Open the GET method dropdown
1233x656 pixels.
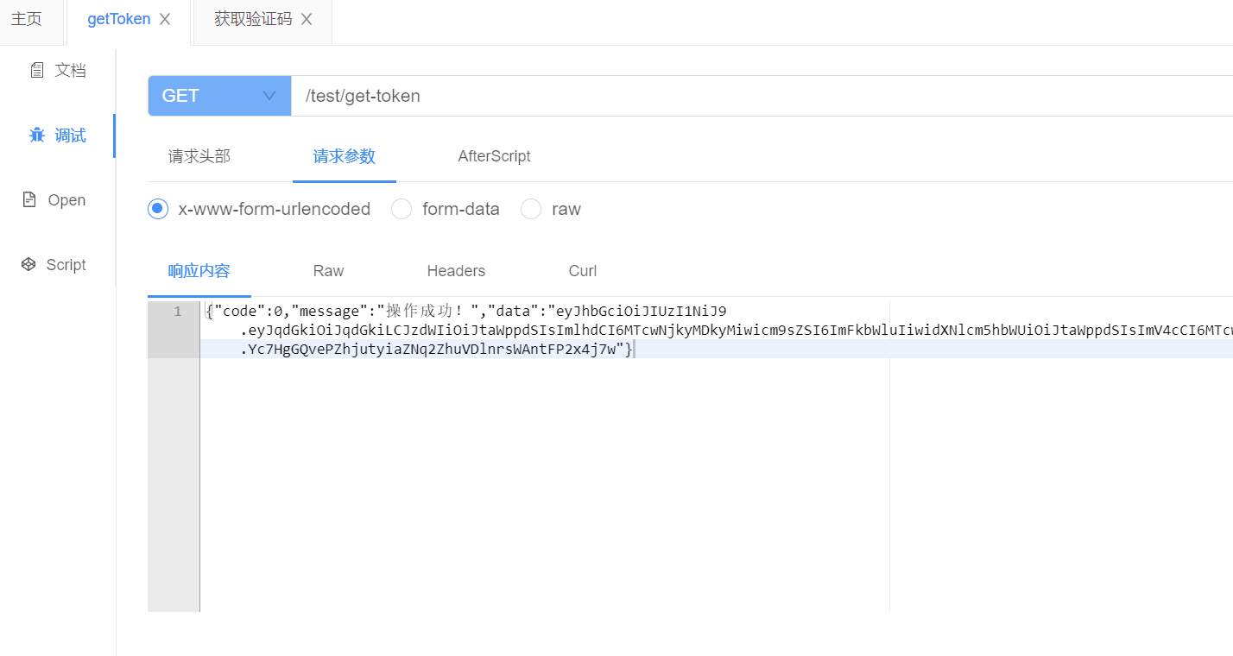[x=219, y=96]
